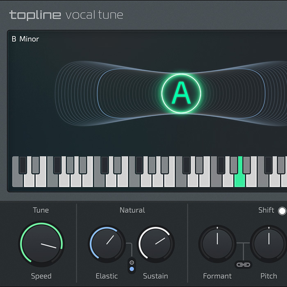Click the white G key left of highlighted A

click(228, 180)
